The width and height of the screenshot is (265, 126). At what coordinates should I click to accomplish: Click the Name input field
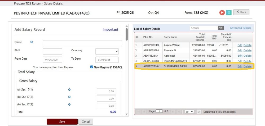82,43
